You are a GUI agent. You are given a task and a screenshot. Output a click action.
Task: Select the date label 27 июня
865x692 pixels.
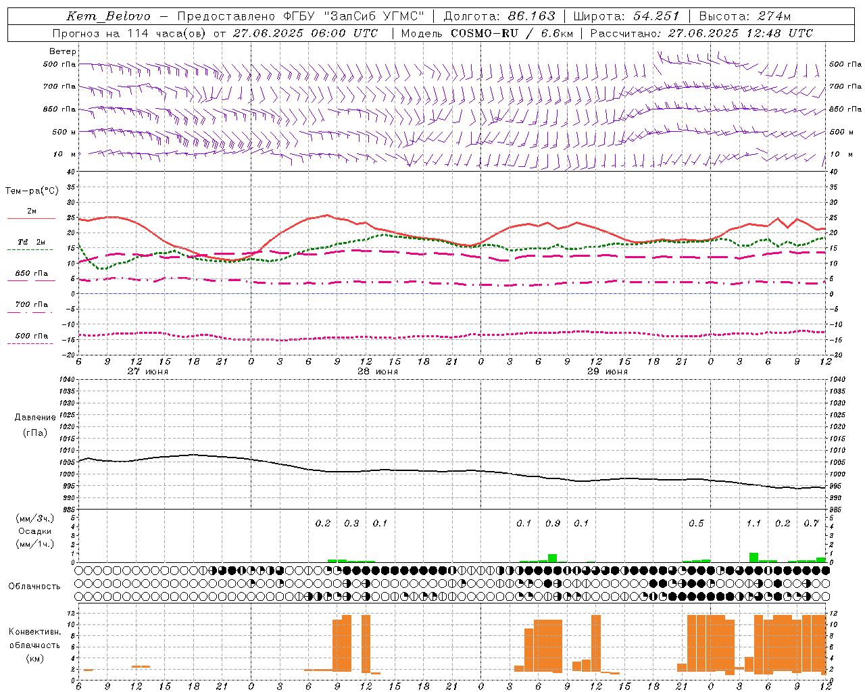click(148, 372)
